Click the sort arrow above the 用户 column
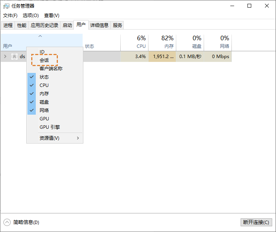 (40, 36)
